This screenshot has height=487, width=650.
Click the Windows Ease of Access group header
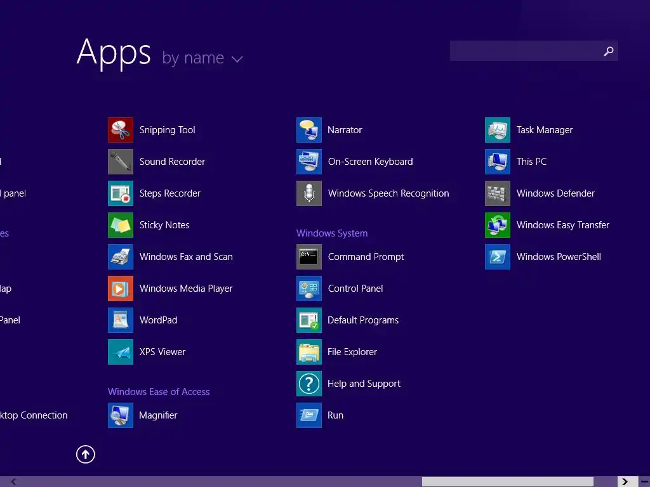click(159, 392)
